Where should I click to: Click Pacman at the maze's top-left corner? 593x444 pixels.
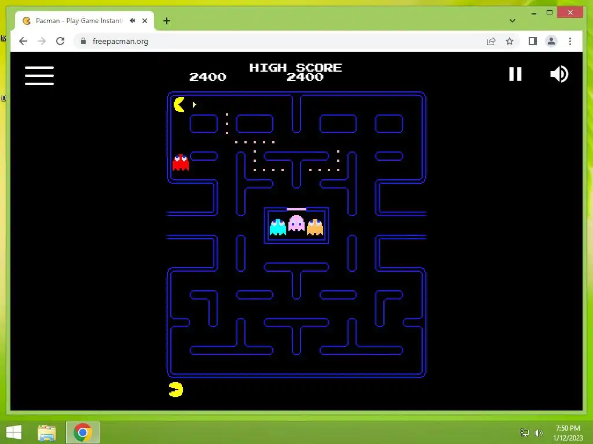[180, 105]
